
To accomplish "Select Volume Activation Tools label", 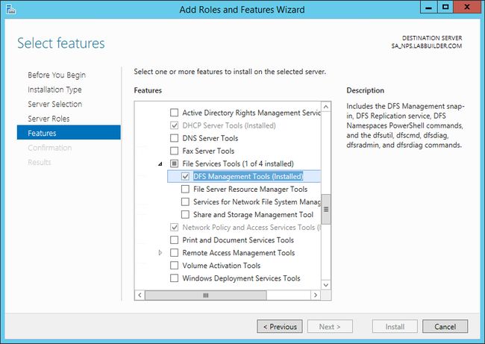I will [x=222, y=266].
